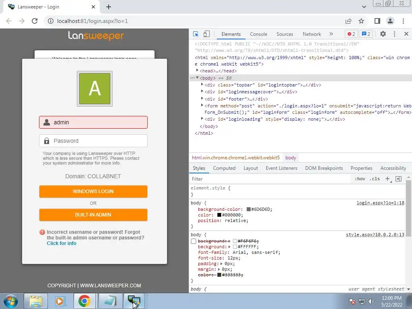Image resolution: width=412 pixels, height=309 pixels.
Task: Open the blue issues counter badge
Action: (x=366, y=34)
